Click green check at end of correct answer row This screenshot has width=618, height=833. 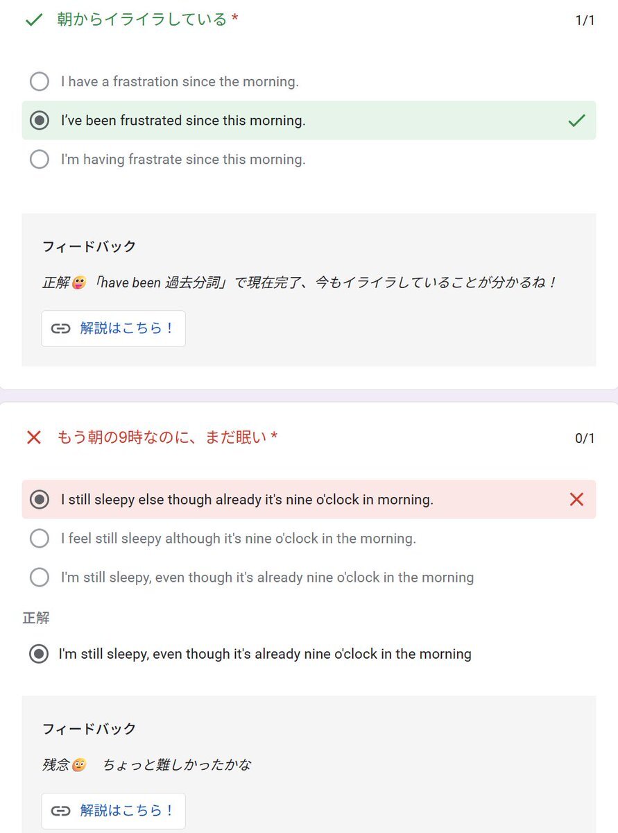576,121
